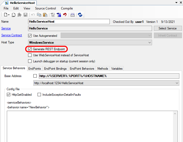Screen dimensions: 183x142
Task: Check the Base Address checkbox
Action: pos(35,76)
